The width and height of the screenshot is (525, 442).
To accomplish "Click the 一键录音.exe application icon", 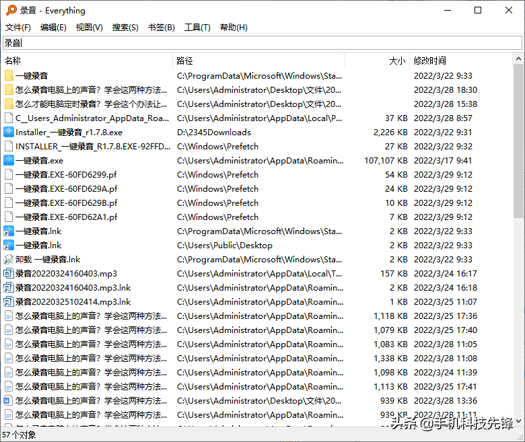I will pos(9,161).
